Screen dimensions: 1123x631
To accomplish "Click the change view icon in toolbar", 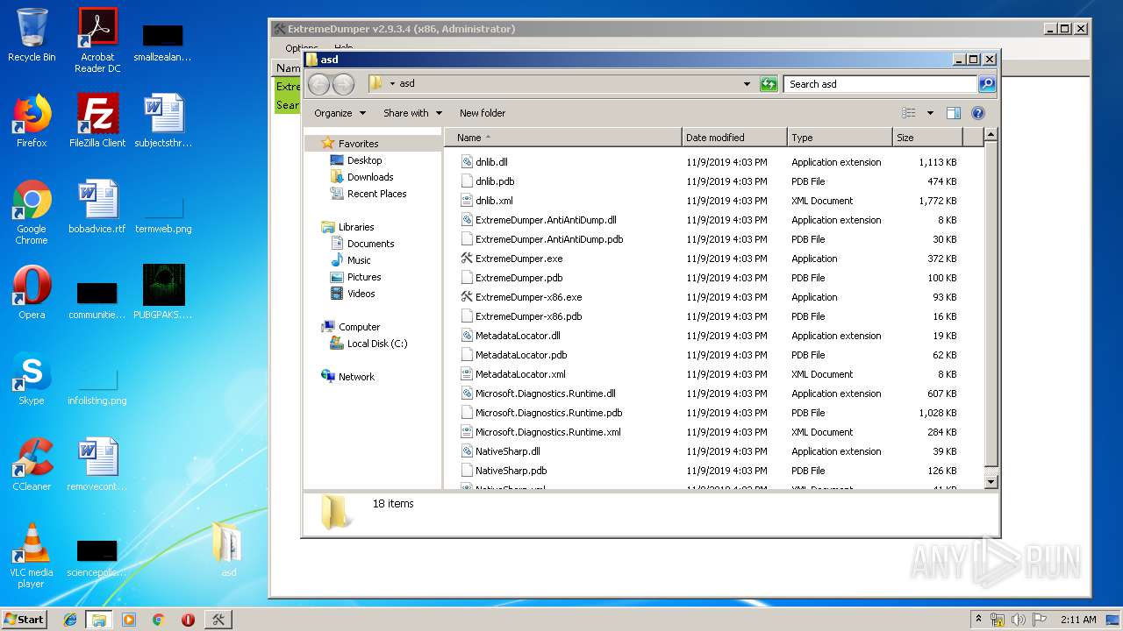I will point(909,113).
